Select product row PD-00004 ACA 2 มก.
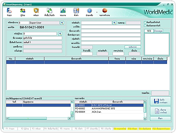This screenshot has height=133, width=176. click(109, 112)
